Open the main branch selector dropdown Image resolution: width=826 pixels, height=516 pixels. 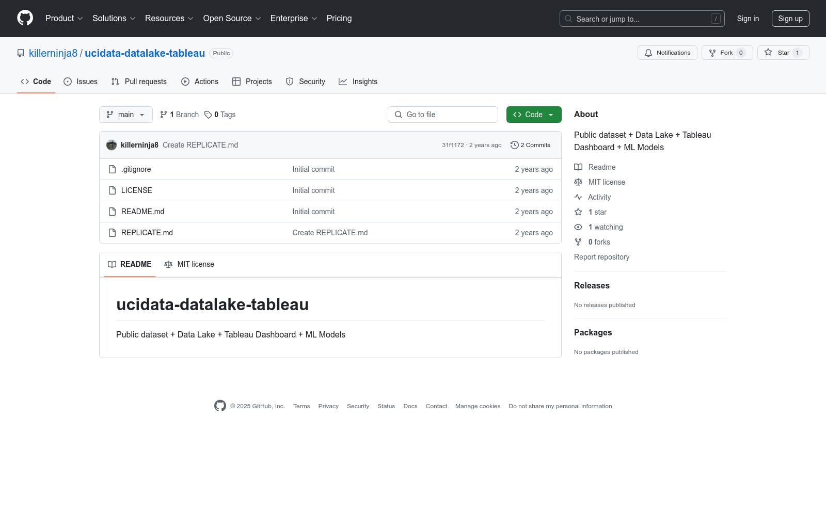tap(126, 115)
